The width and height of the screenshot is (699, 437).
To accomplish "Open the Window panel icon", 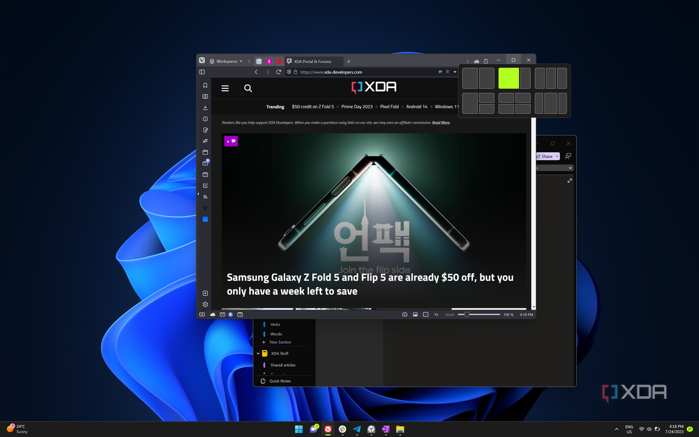I will pyautogui.click(x=205, y=152).
